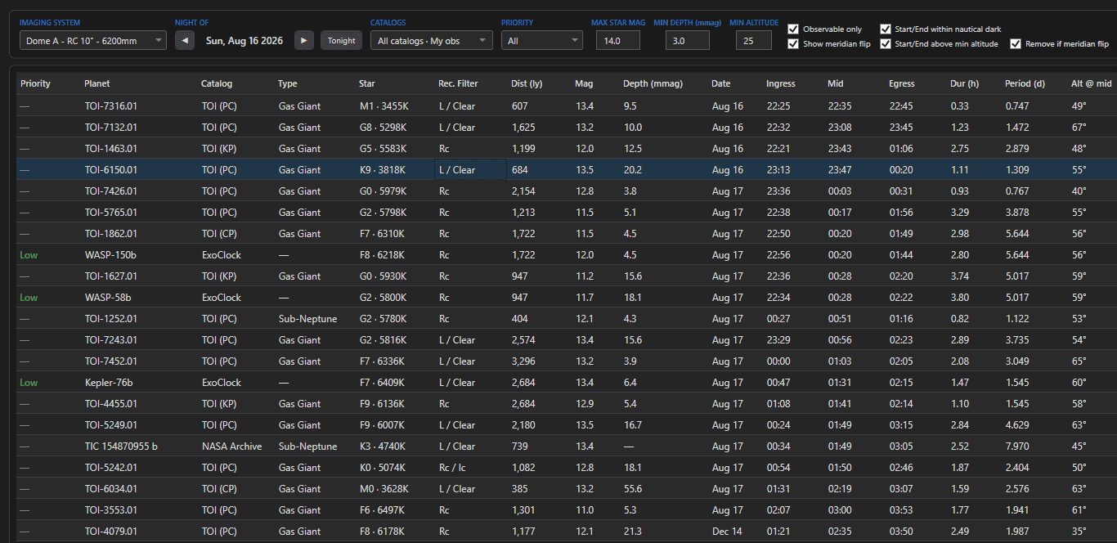Select the WASP-58b planet row

tap(567, 298)
